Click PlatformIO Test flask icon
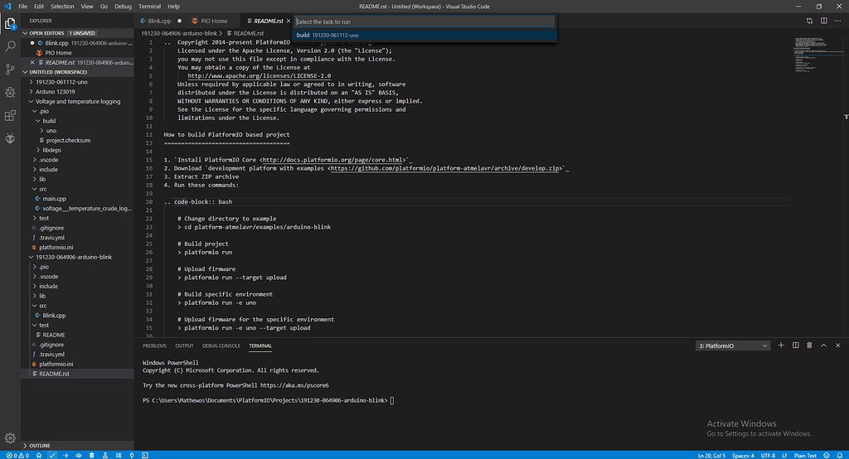Screen dimensions: 849x459 click(x=105, y=455)
